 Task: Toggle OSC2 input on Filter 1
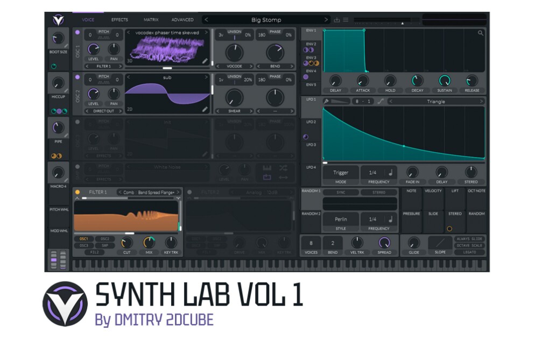pos(105,239)
